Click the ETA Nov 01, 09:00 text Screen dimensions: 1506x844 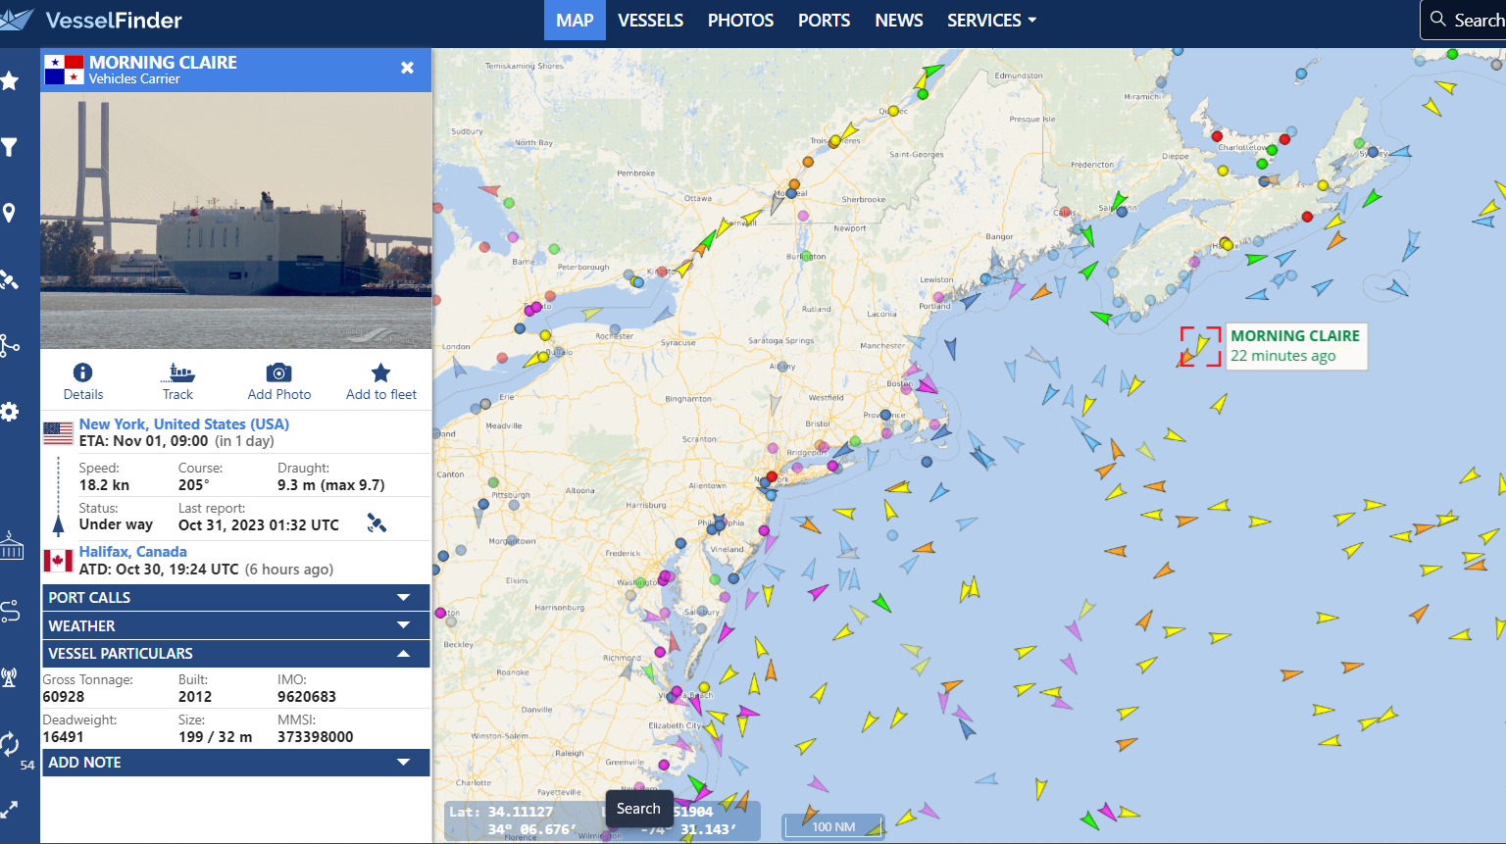[144, 441]
